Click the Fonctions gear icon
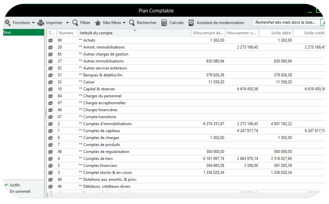The height and width of the screenshot is (204, 329). (x=7, y=23)
